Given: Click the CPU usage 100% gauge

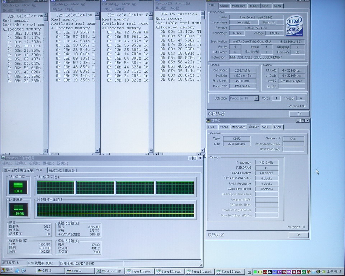Looking at the screenshot, I should point(18,187).
